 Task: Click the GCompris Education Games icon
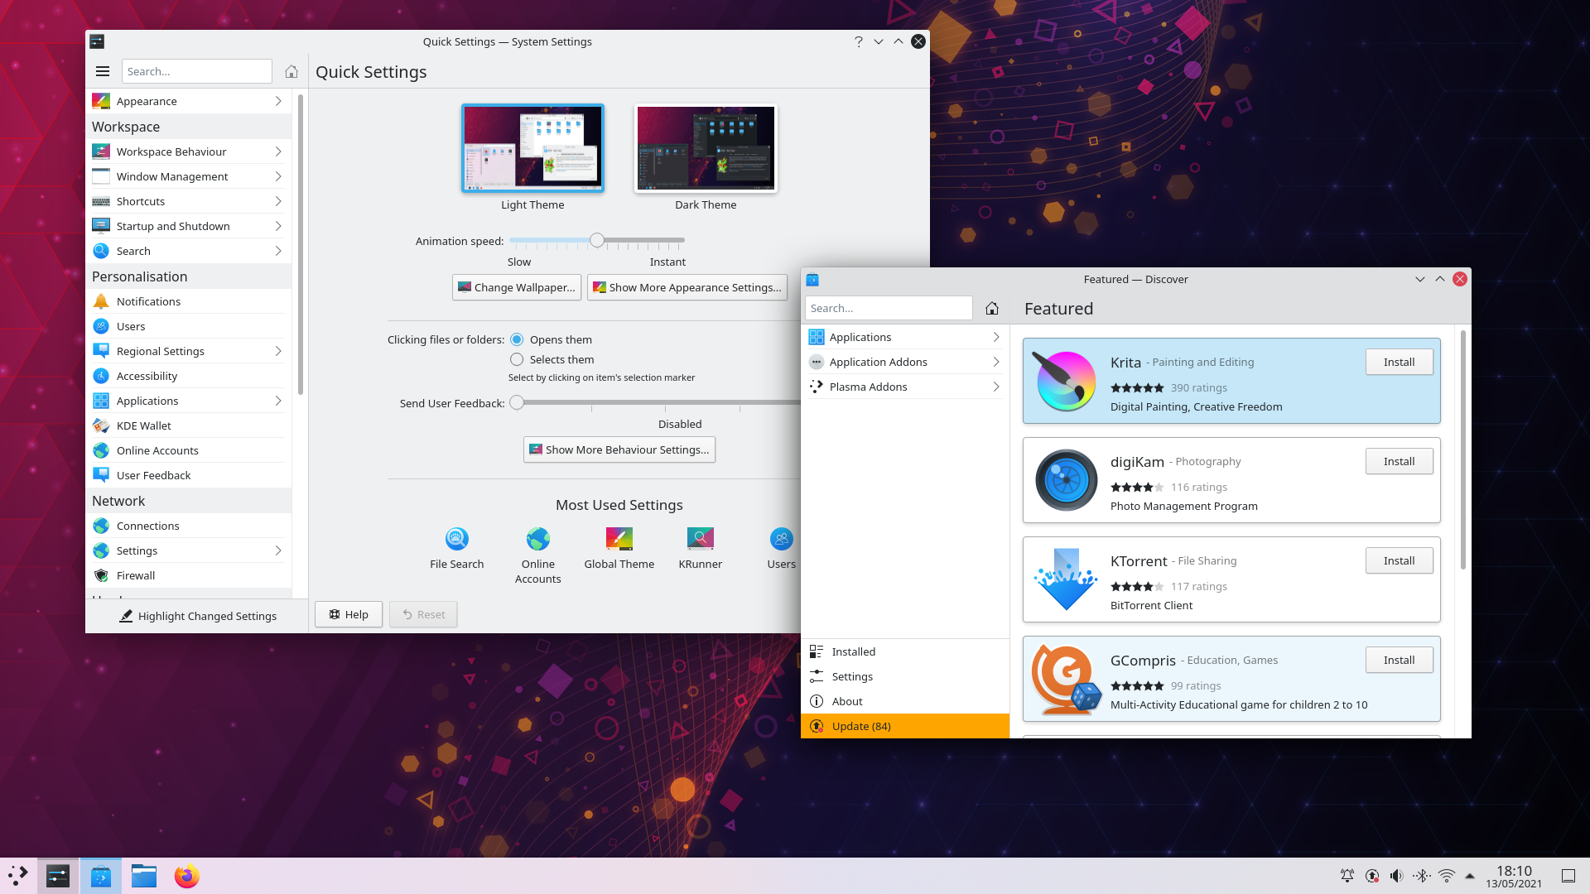tap(1065, 678)
